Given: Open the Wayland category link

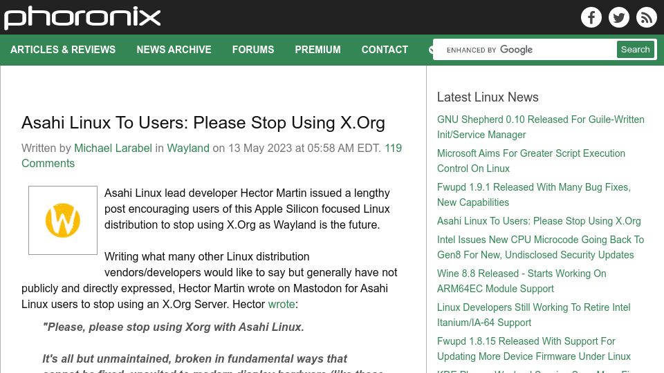Looking at the screenshot, I should point(188,148).
